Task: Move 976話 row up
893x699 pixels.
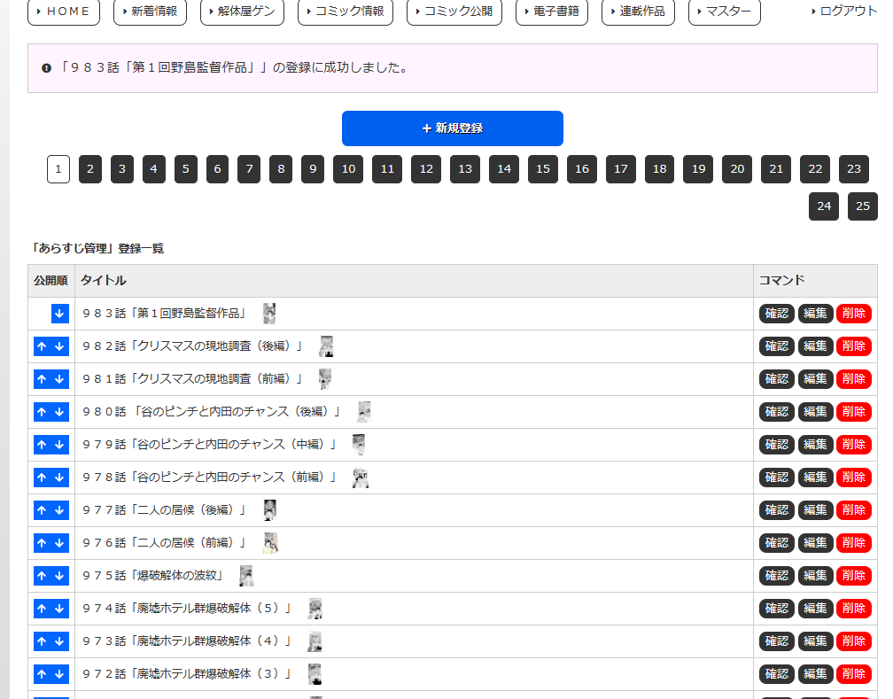Action: pos(43,543)
